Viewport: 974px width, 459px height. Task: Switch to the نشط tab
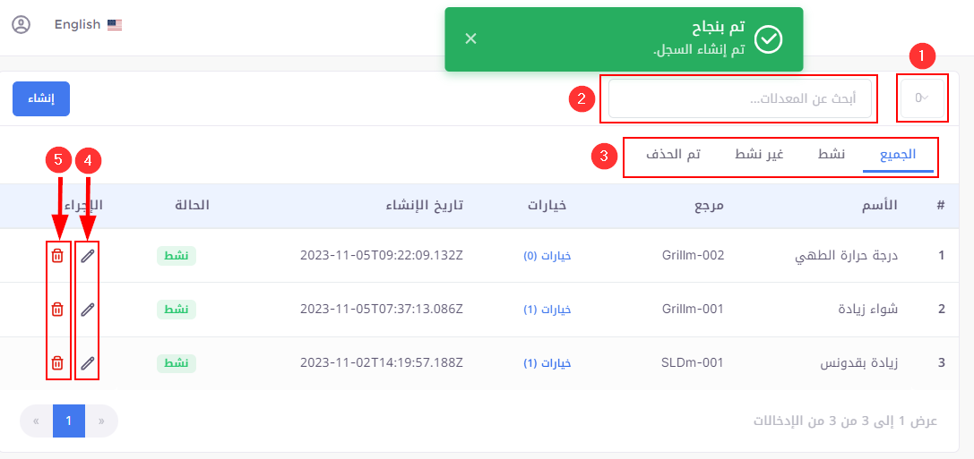(x=832, y=155)
